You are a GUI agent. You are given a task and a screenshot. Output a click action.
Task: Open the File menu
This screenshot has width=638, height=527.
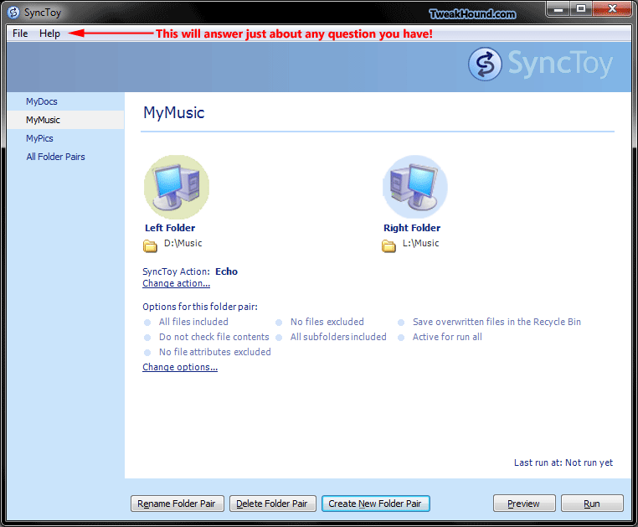[20, 34]
